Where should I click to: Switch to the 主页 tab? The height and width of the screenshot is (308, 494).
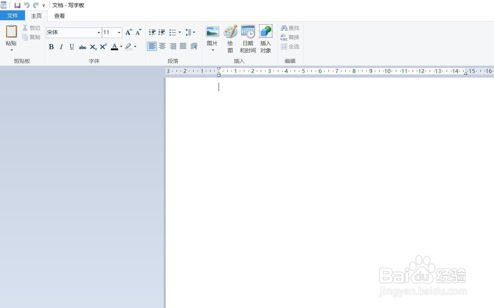click(36, 16)
